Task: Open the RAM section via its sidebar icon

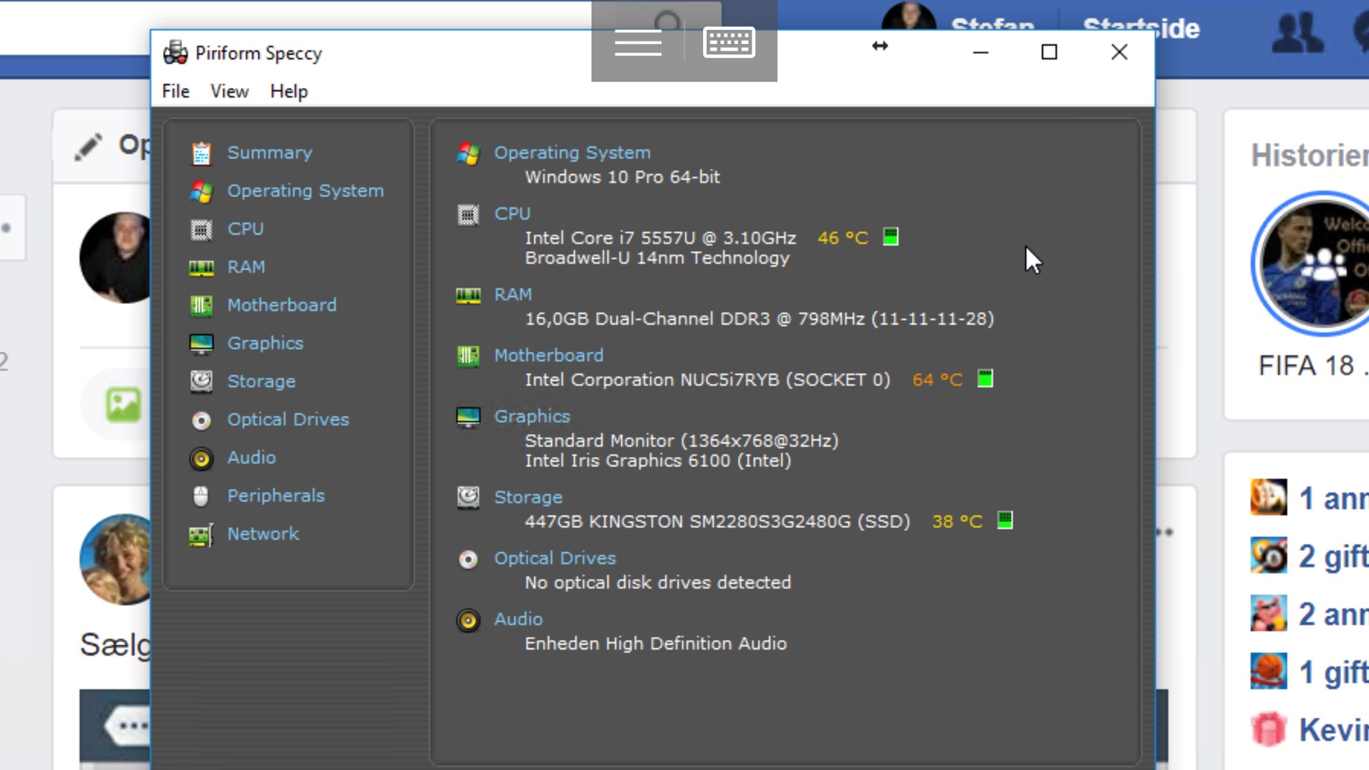Action: coord(201,268)
